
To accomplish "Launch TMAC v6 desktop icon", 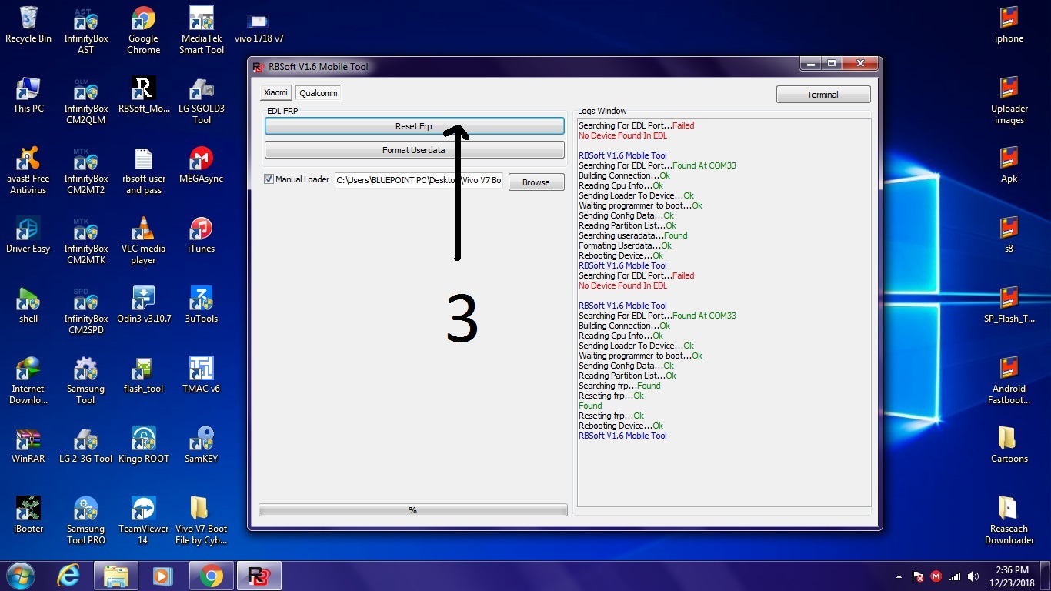I will pos(201,375).
